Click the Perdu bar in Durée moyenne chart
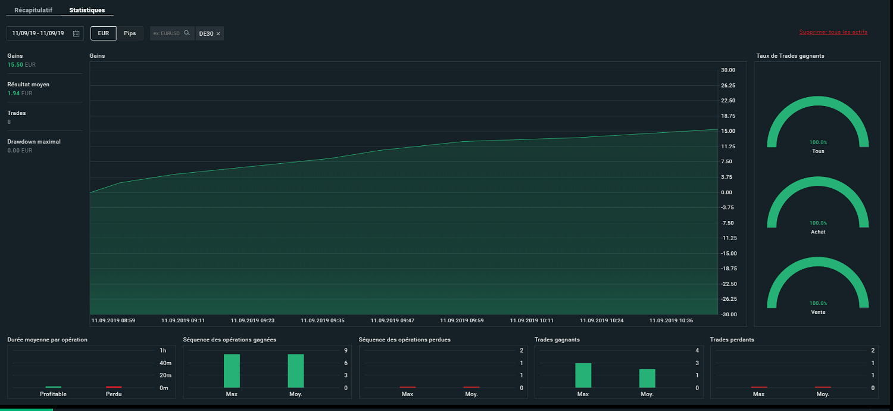This screenshot has height=411, width=893. pyautogui.click(x=114, y=387)
